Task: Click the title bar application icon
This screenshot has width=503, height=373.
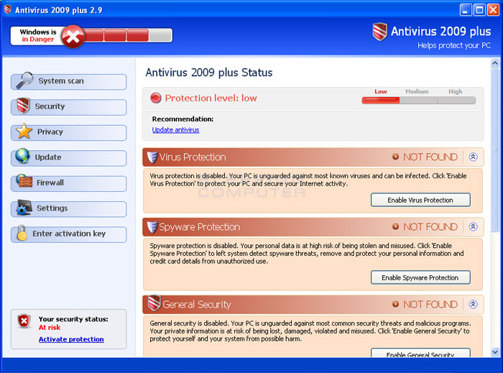Action: pos(8,9)
